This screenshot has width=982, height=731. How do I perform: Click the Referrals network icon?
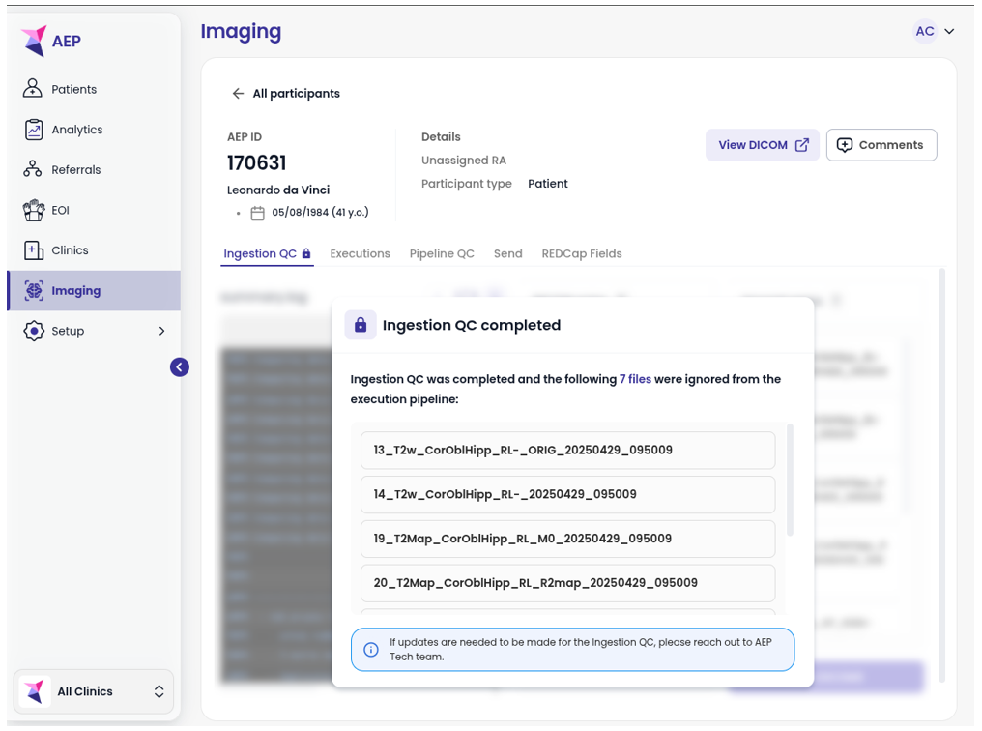coord(34,170)
